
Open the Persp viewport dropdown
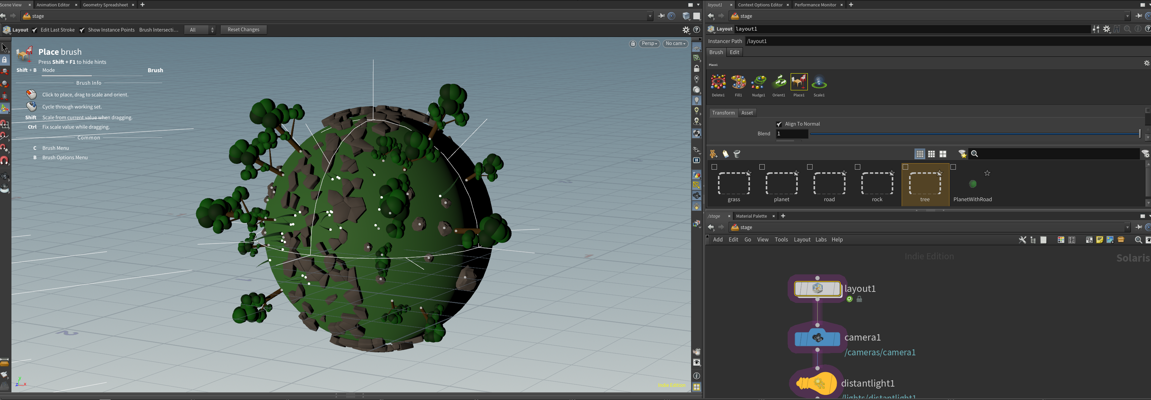(x=649, y=44)
